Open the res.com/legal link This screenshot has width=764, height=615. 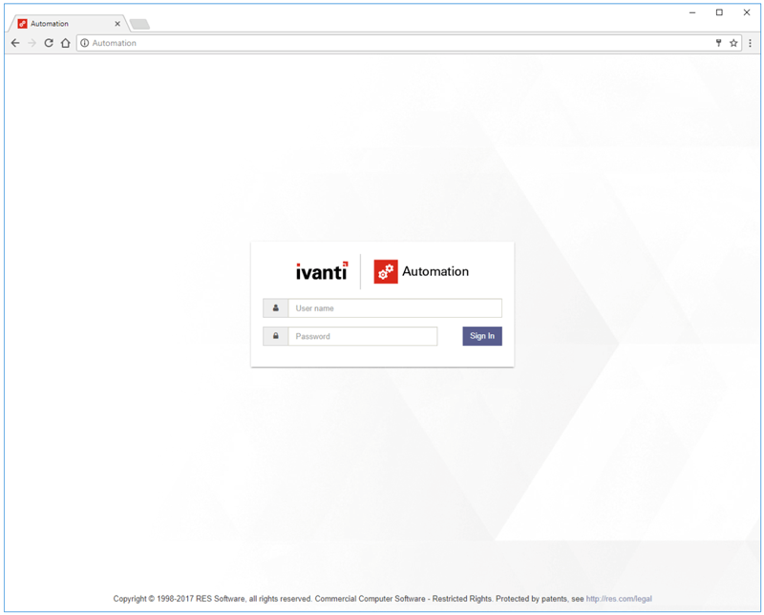619,599
